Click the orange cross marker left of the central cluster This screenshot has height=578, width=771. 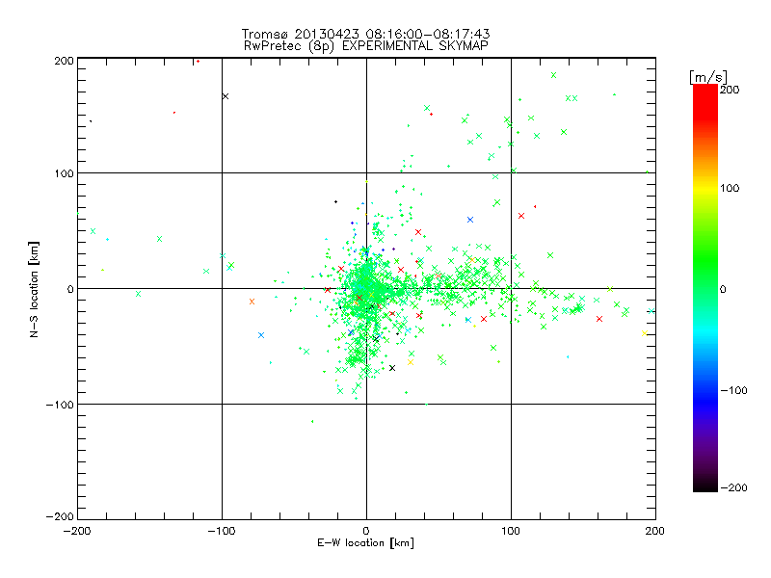pos(252,302)
